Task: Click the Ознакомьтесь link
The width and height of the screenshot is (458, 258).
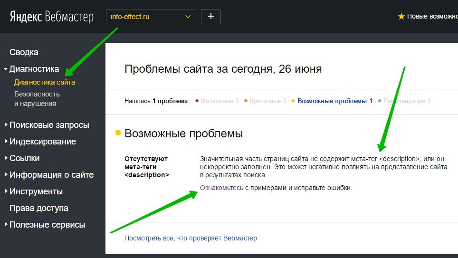Action: pyautogui.click(x=222, y=188)
